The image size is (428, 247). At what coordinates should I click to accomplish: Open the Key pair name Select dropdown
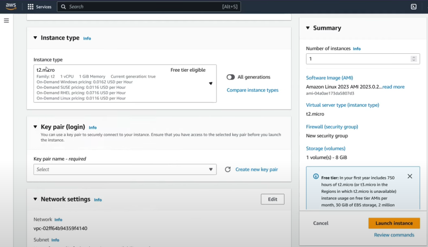click(x=125, y=169)
